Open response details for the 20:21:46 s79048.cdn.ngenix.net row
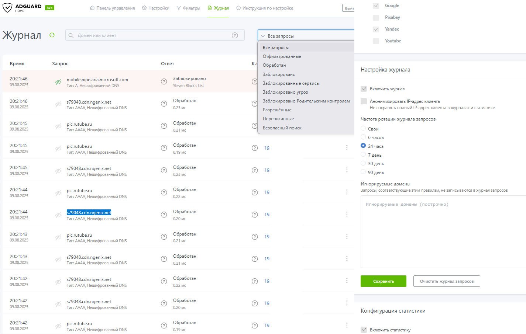 coord(164,104)
